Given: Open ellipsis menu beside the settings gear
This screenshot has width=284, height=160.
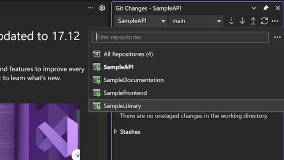Looking at the screenshot, I should pos(90,8).
